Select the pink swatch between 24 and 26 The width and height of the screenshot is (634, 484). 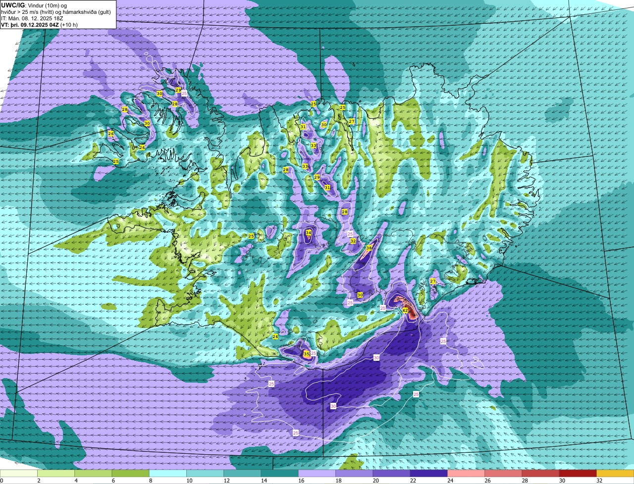tap(466, 473)
